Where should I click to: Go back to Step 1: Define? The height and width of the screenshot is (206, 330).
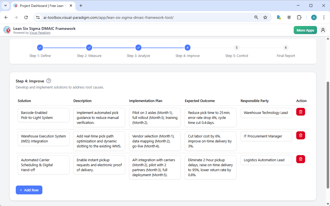click(40, 48)
